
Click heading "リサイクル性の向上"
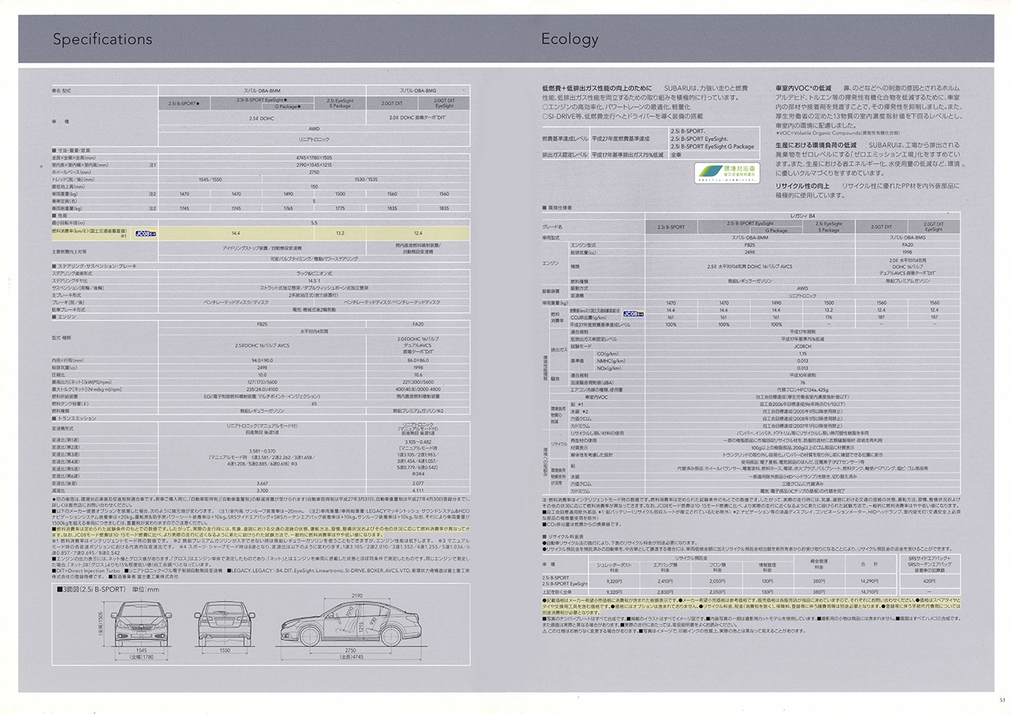[x=802, y=186]
